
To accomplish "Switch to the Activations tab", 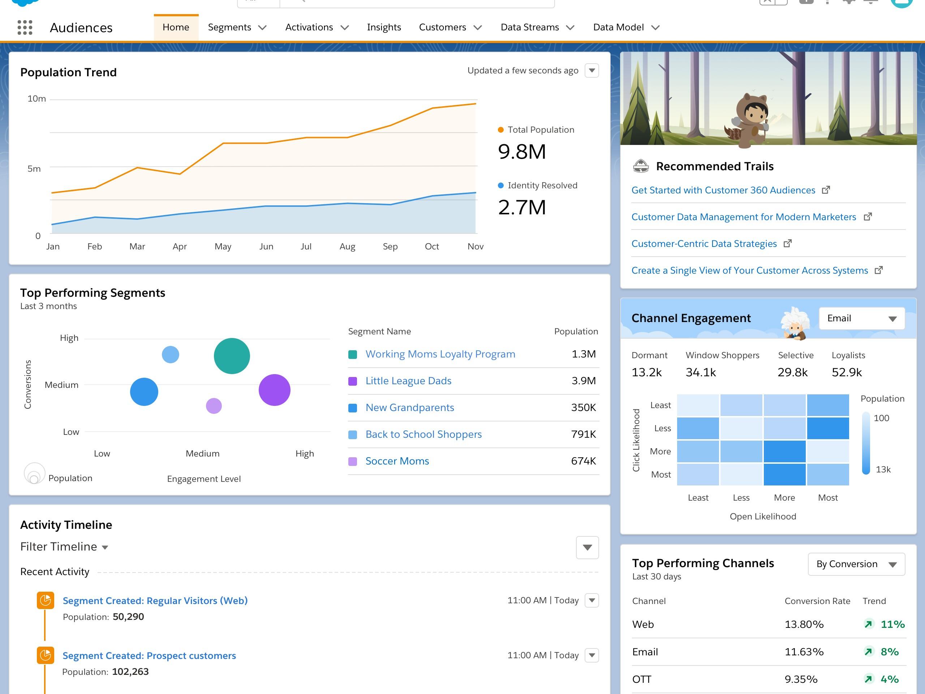I will (309, 27).
